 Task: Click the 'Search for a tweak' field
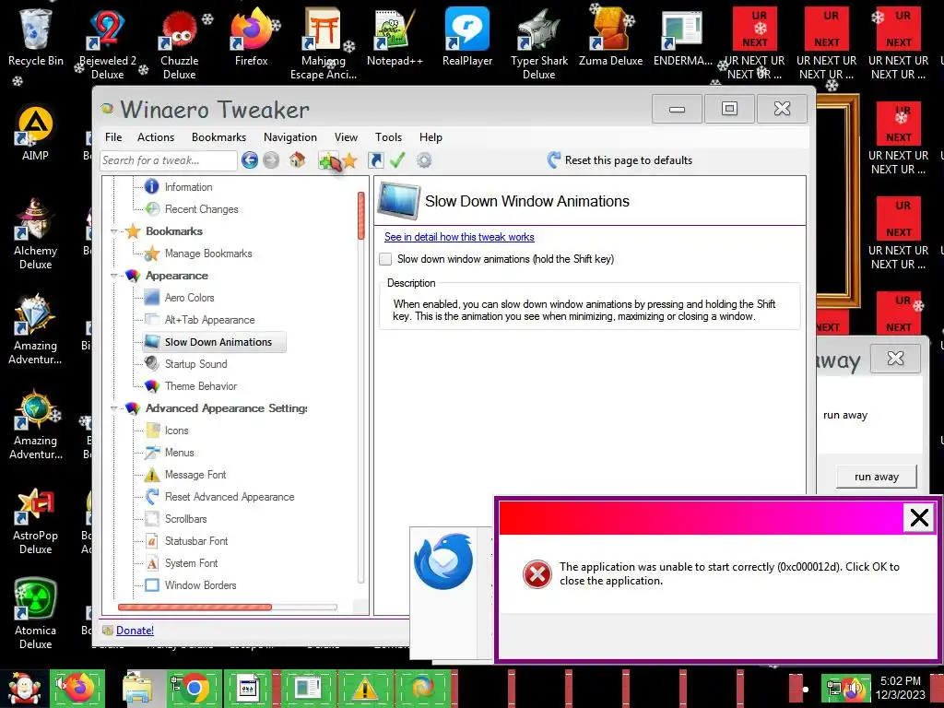pyautogui.click(x=169, y=160)
